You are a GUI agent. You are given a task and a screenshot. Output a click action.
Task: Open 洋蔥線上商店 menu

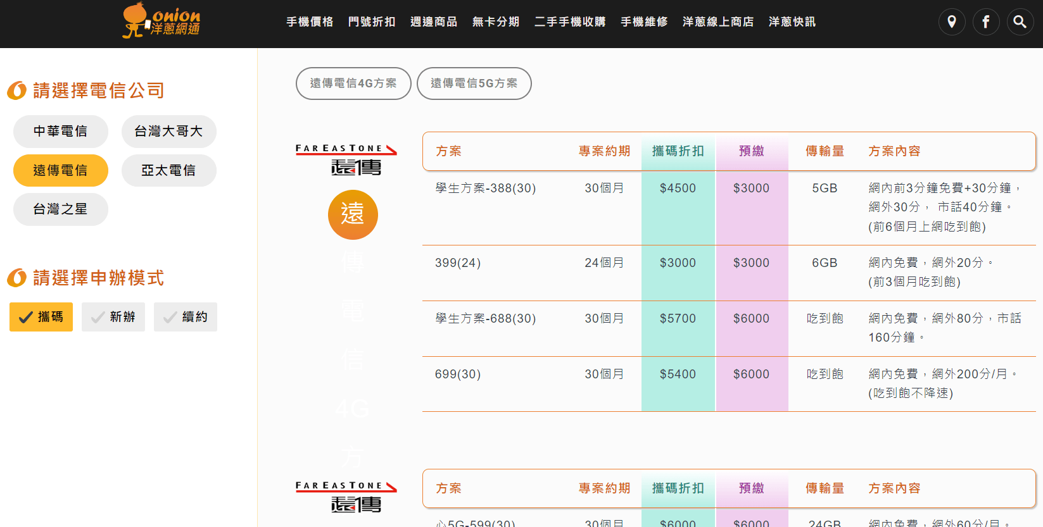[718, 22]
